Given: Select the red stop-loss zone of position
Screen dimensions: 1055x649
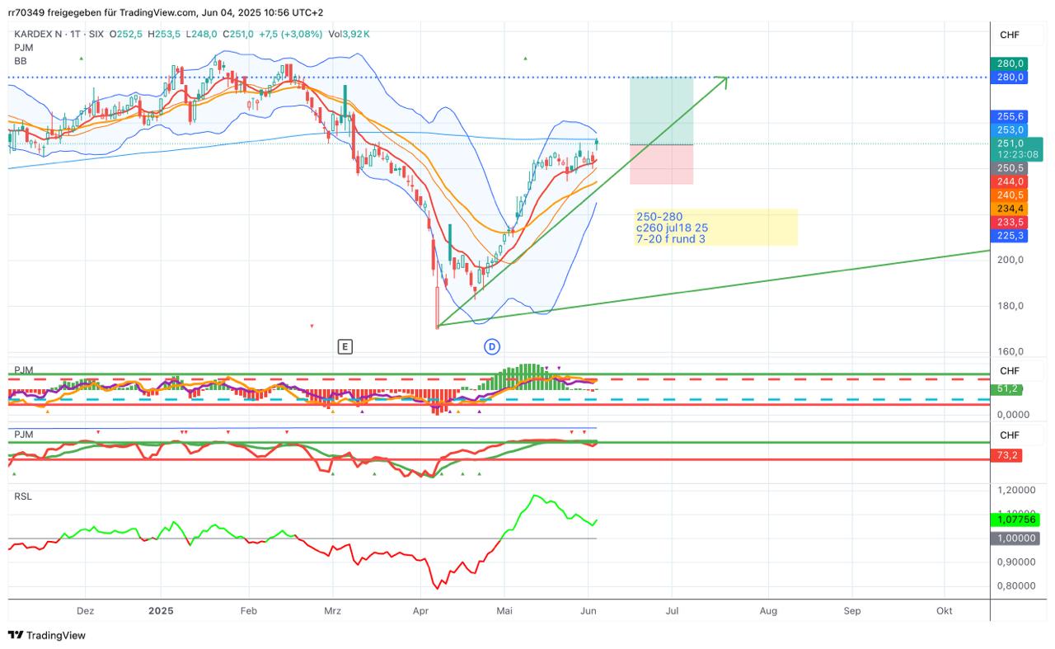Looking at the screenshot, I should point(661,164).
